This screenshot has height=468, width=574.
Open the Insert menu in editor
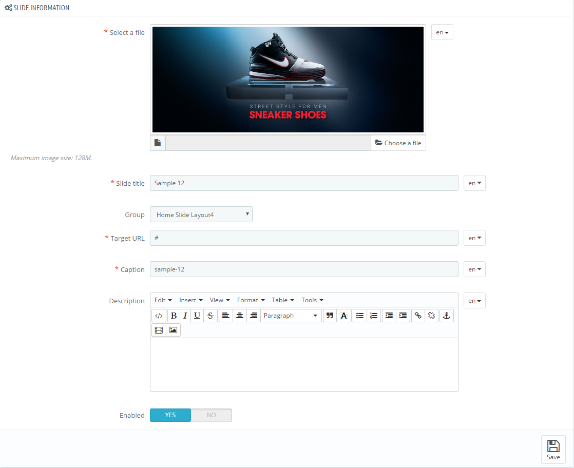click(x=190, y=300)
